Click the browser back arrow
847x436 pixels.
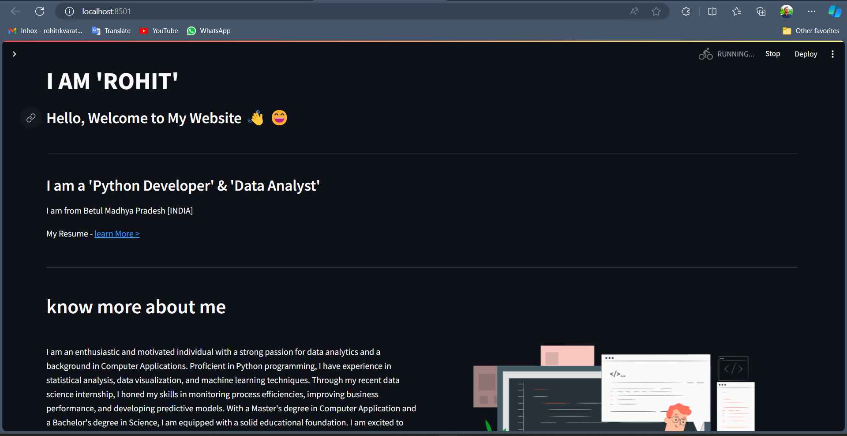pos(15,11)
